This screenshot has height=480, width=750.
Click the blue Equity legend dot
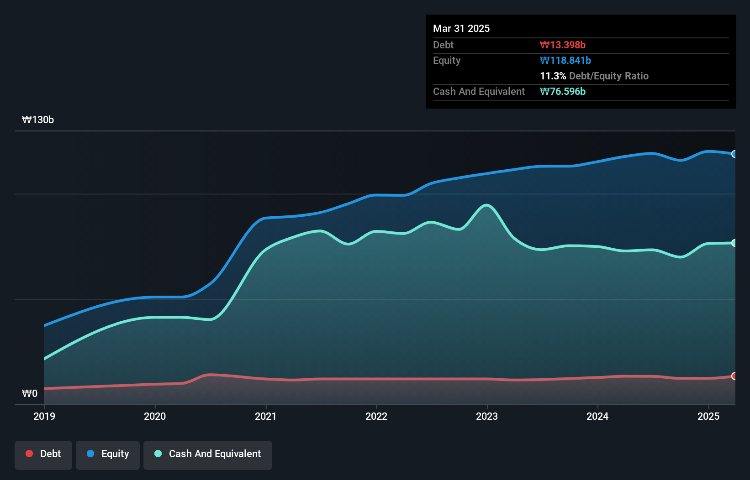[x=90, y=454]
